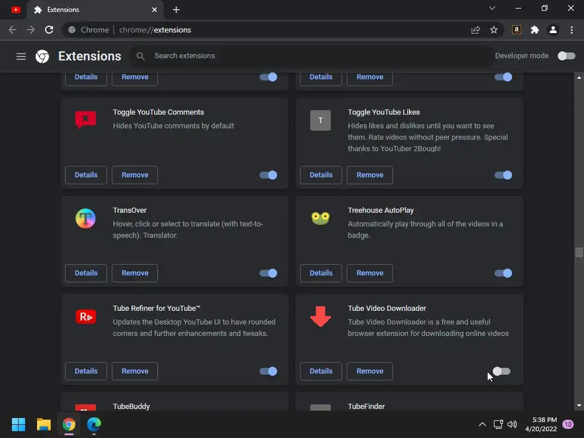Click the Toggle YouTube Likes 'T' icon
The height and width of the screenshot is (438, 584).
point(321,120)
